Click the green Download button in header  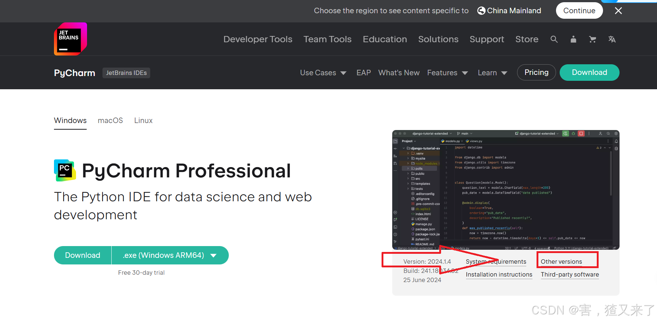(x=589, y=72)
